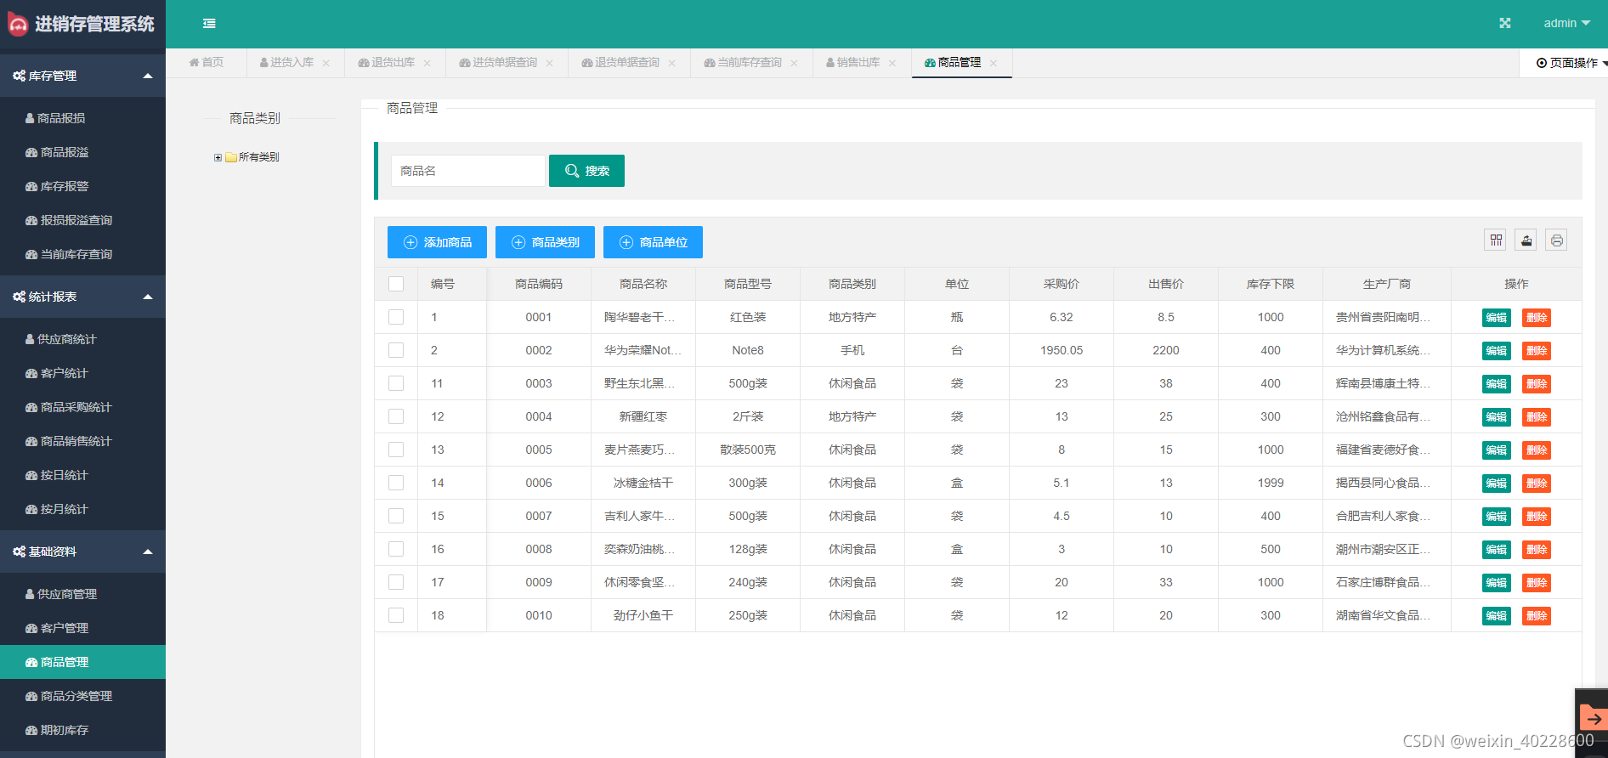
Task: Check the row for 劲仔小鱼干
Action: click(x=396, y=615)
